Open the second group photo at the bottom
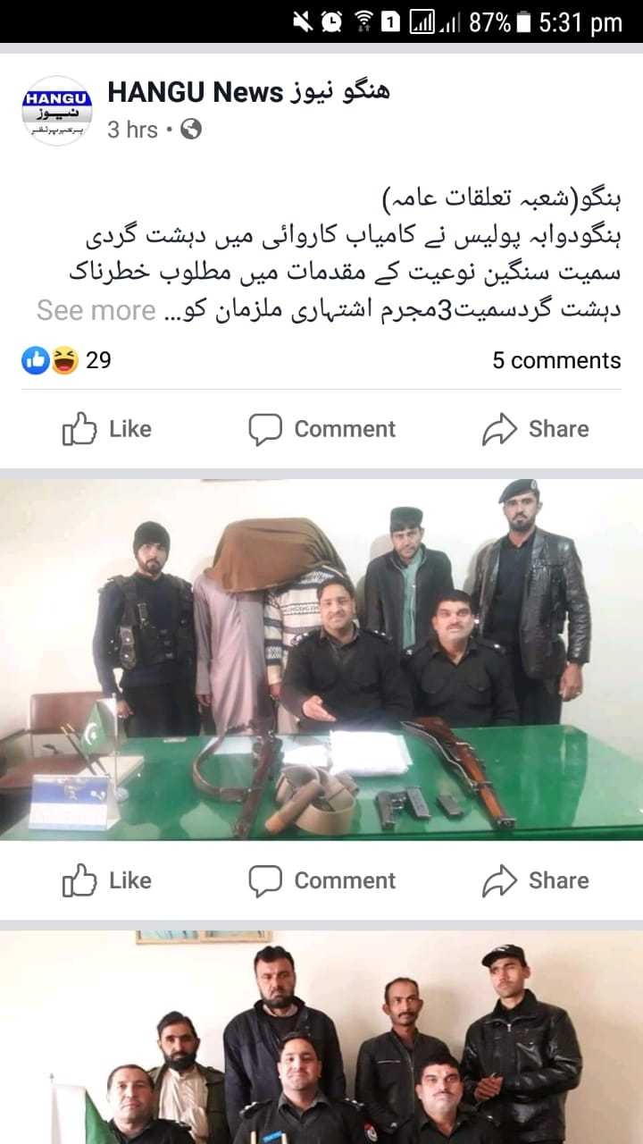This screenshot has width=643, height=1144. pos(321,1038)
